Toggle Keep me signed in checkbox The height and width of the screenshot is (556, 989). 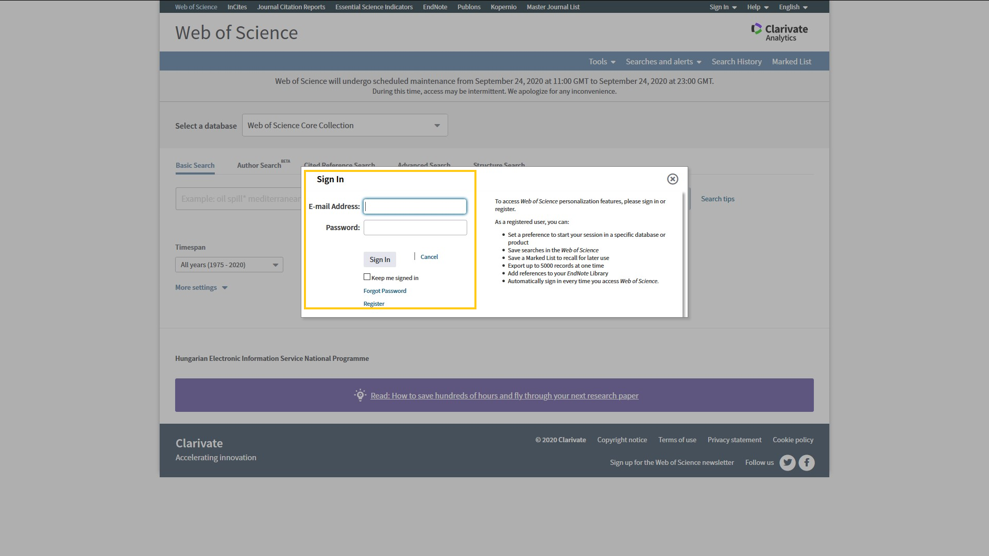(x=367, y=277)
